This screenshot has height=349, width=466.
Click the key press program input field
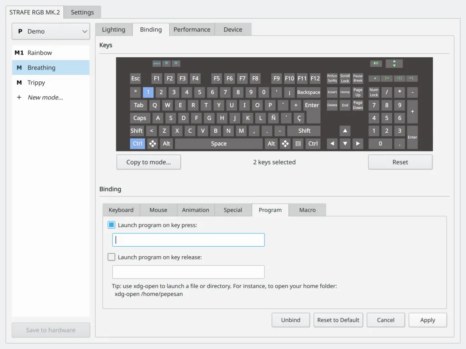188,240
